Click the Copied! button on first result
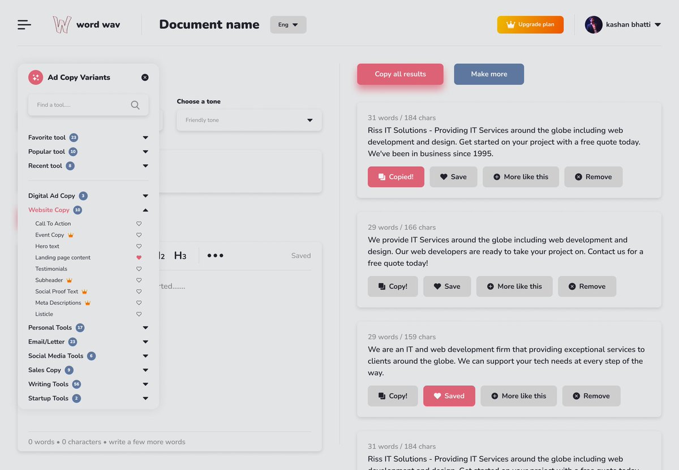 tap(396, 177)
